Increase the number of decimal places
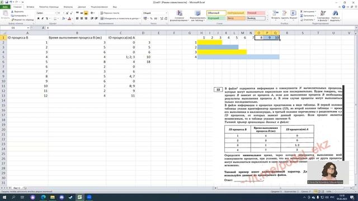Viewport: 358px width, 201px height. [162, 18]
